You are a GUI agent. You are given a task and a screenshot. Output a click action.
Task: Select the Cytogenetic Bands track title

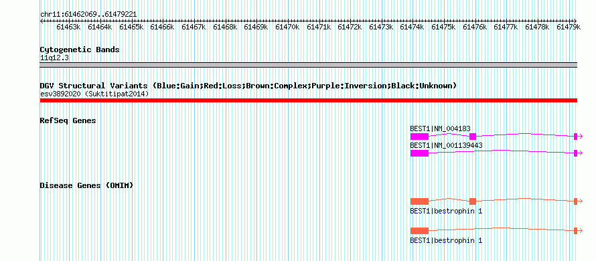tap(80, 50)
